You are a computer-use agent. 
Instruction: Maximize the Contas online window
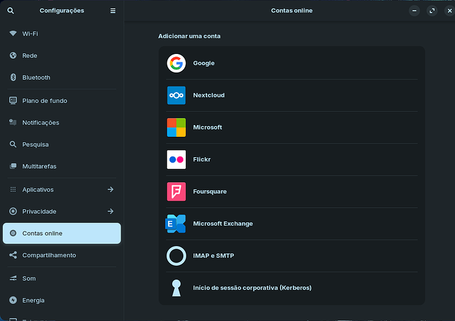click(x=432, y=11)
